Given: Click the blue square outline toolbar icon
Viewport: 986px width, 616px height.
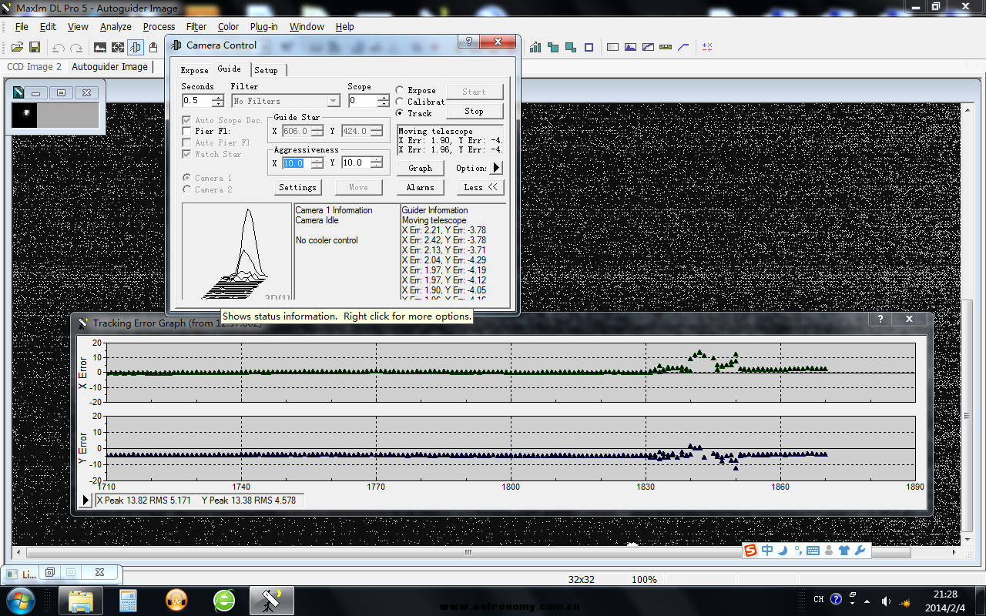Looking at the screenshot, I should [x=589, y=47].
